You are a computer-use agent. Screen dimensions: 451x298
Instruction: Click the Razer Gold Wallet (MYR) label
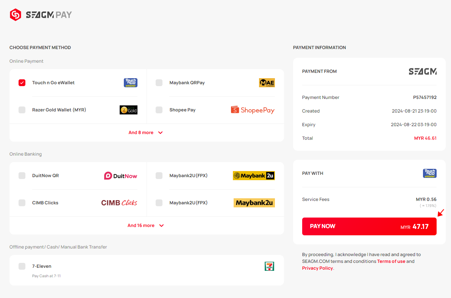[x=59, y=110]
